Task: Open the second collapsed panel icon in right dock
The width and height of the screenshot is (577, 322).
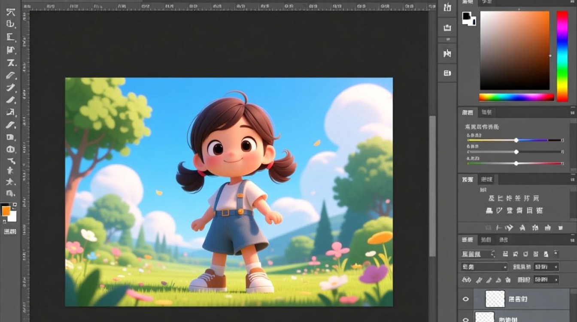Action: pyautogui.click(x=447, y=28)
